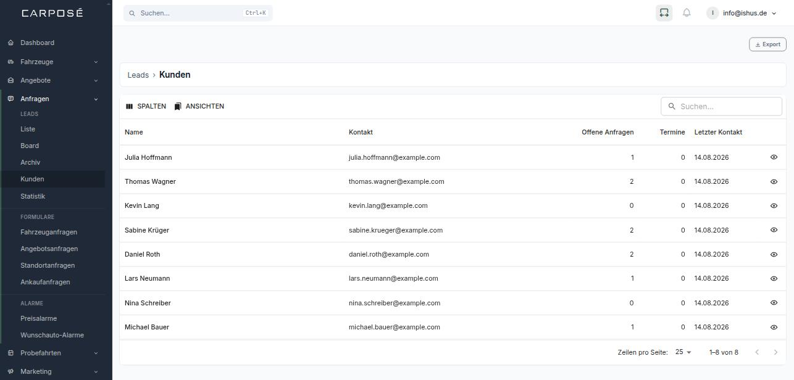Open the Board view
Image resolution: width=794 pixels, height=380 pixels.
(x=30, y=146)
